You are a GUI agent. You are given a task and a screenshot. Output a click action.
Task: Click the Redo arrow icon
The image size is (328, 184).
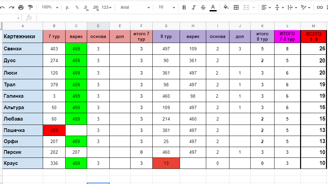coord(11,7)
